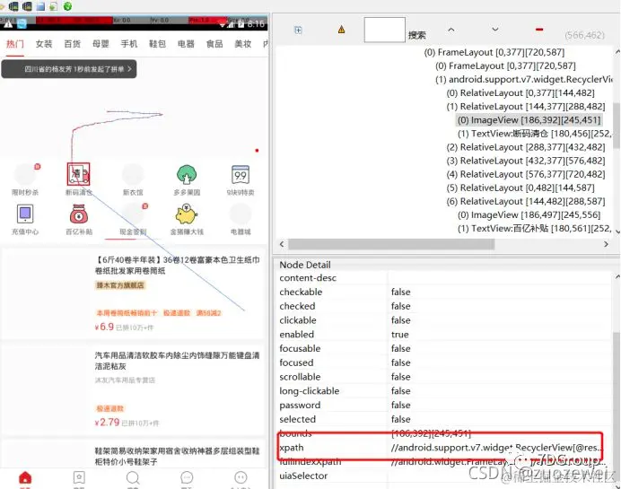Screen dimensions: 621x489
Task: Tap the 新衣馆 placeholder icon
Action: pos(133,175)
